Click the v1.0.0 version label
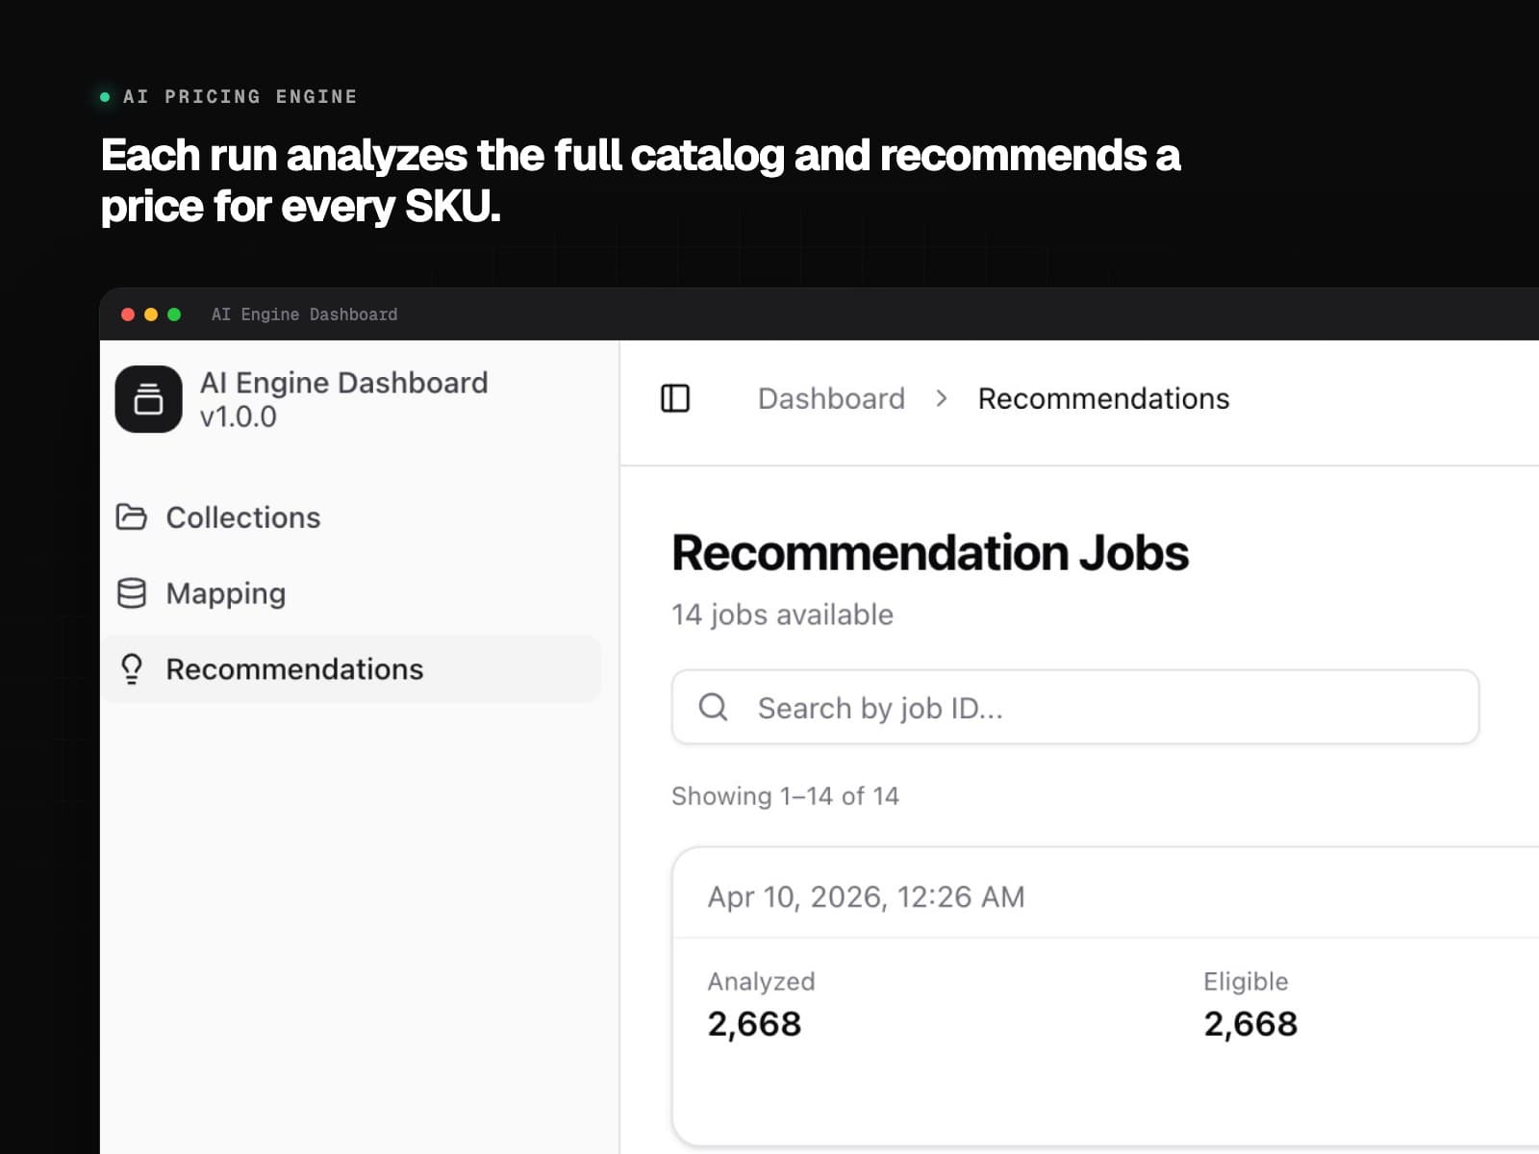 (x=239, y=416)
